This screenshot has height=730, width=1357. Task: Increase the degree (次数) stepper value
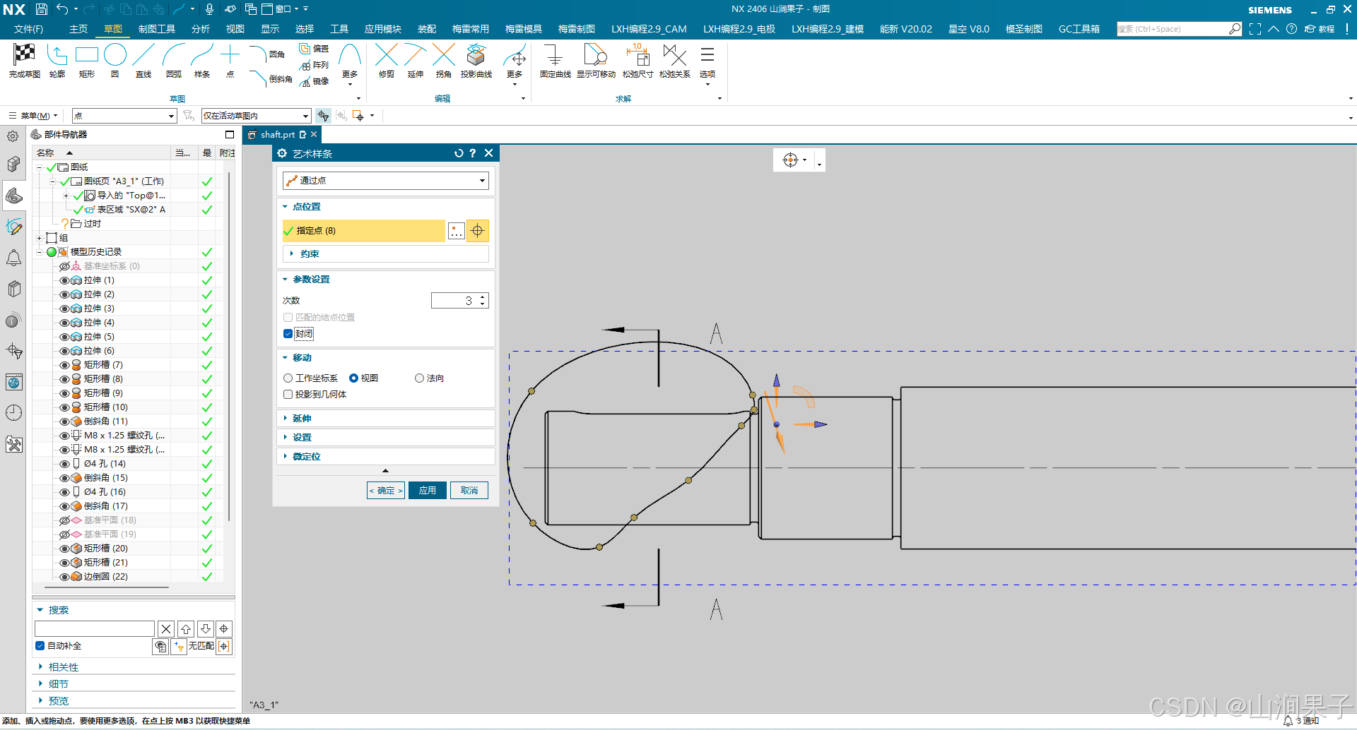point(483,297)
